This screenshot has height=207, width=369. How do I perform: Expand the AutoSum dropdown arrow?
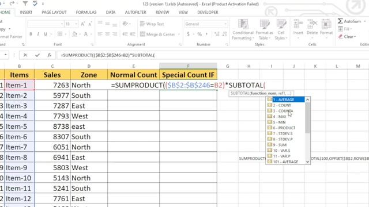coord(365,21)
